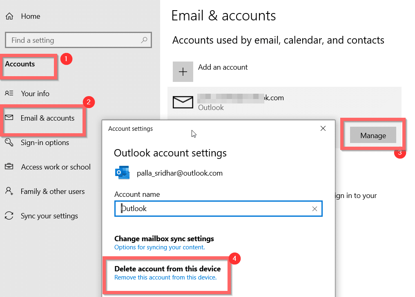Go to Family & other users
415x297 pixels.
[53, 191]
